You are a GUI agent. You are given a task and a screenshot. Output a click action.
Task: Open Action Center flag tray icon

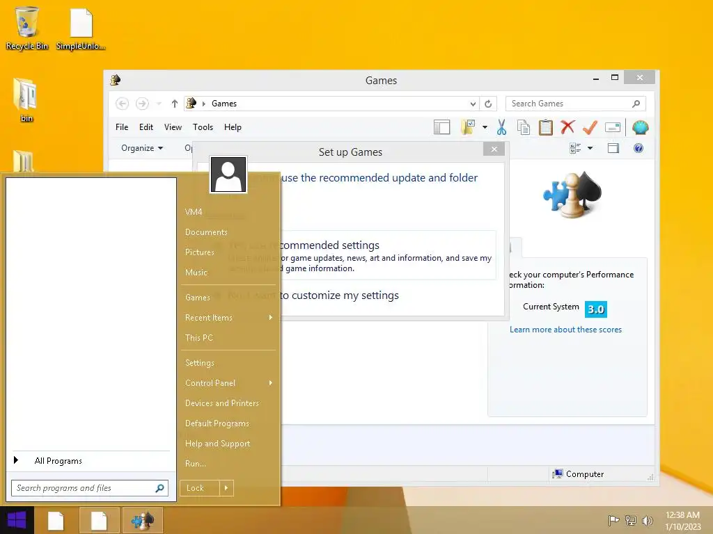(x=613, y=520)
